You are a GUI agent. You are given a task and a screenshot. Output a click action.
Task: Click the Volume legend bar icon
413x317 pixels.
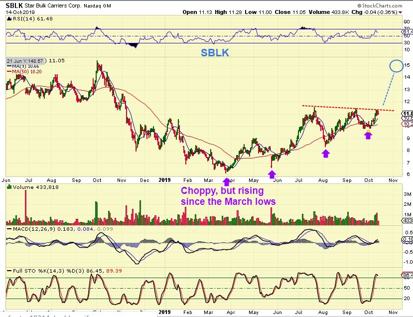click(x=9, y=187)
